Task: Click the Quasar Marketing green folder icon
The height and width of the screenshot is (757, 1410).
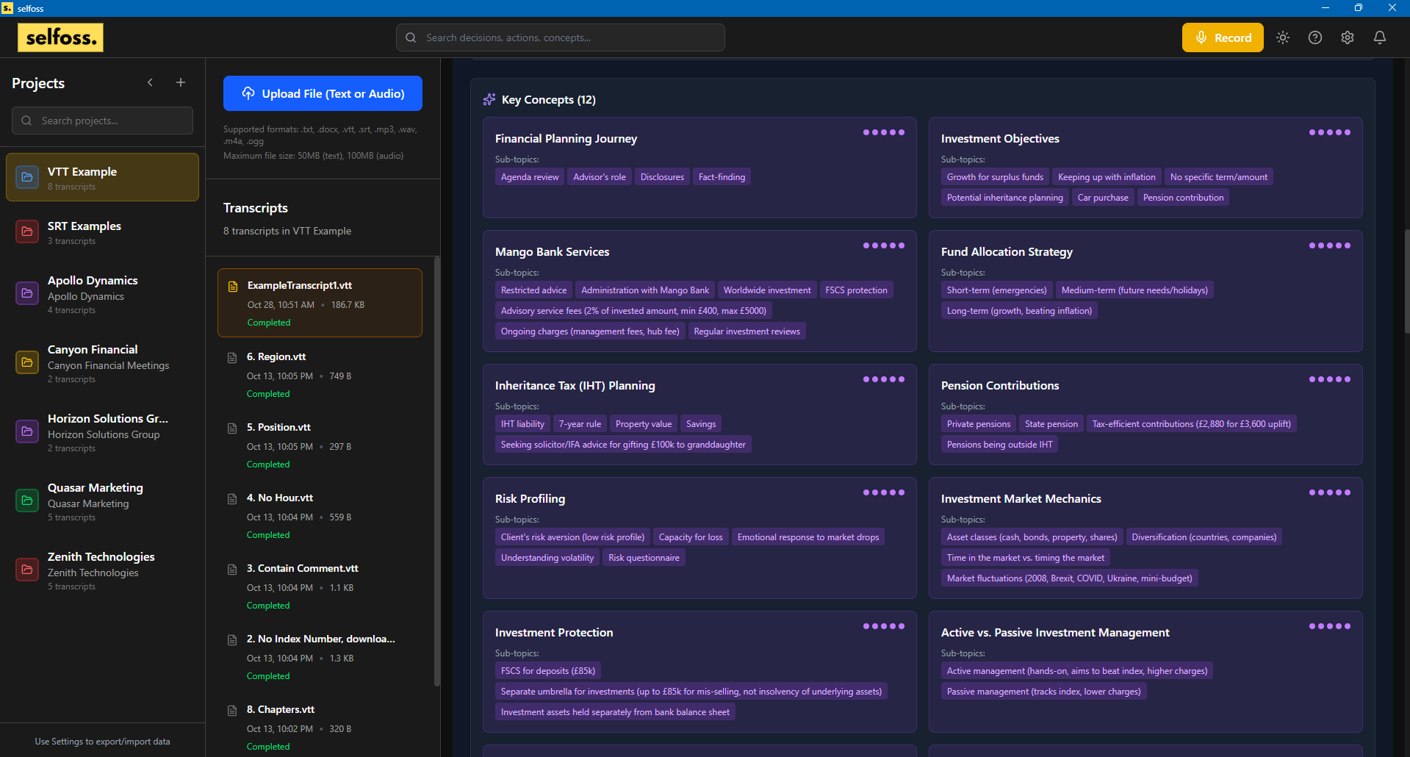Action: coord(27,501)
